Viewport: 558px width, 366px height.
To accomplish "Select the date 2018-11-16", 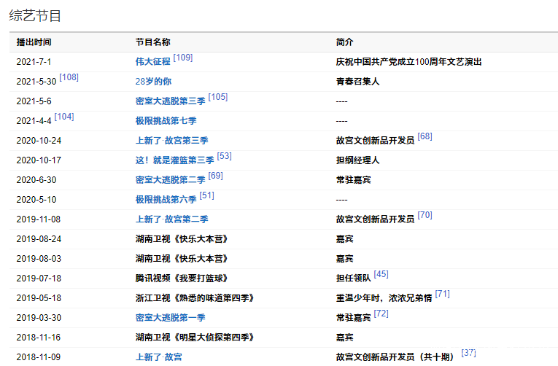I will [39, 337].
